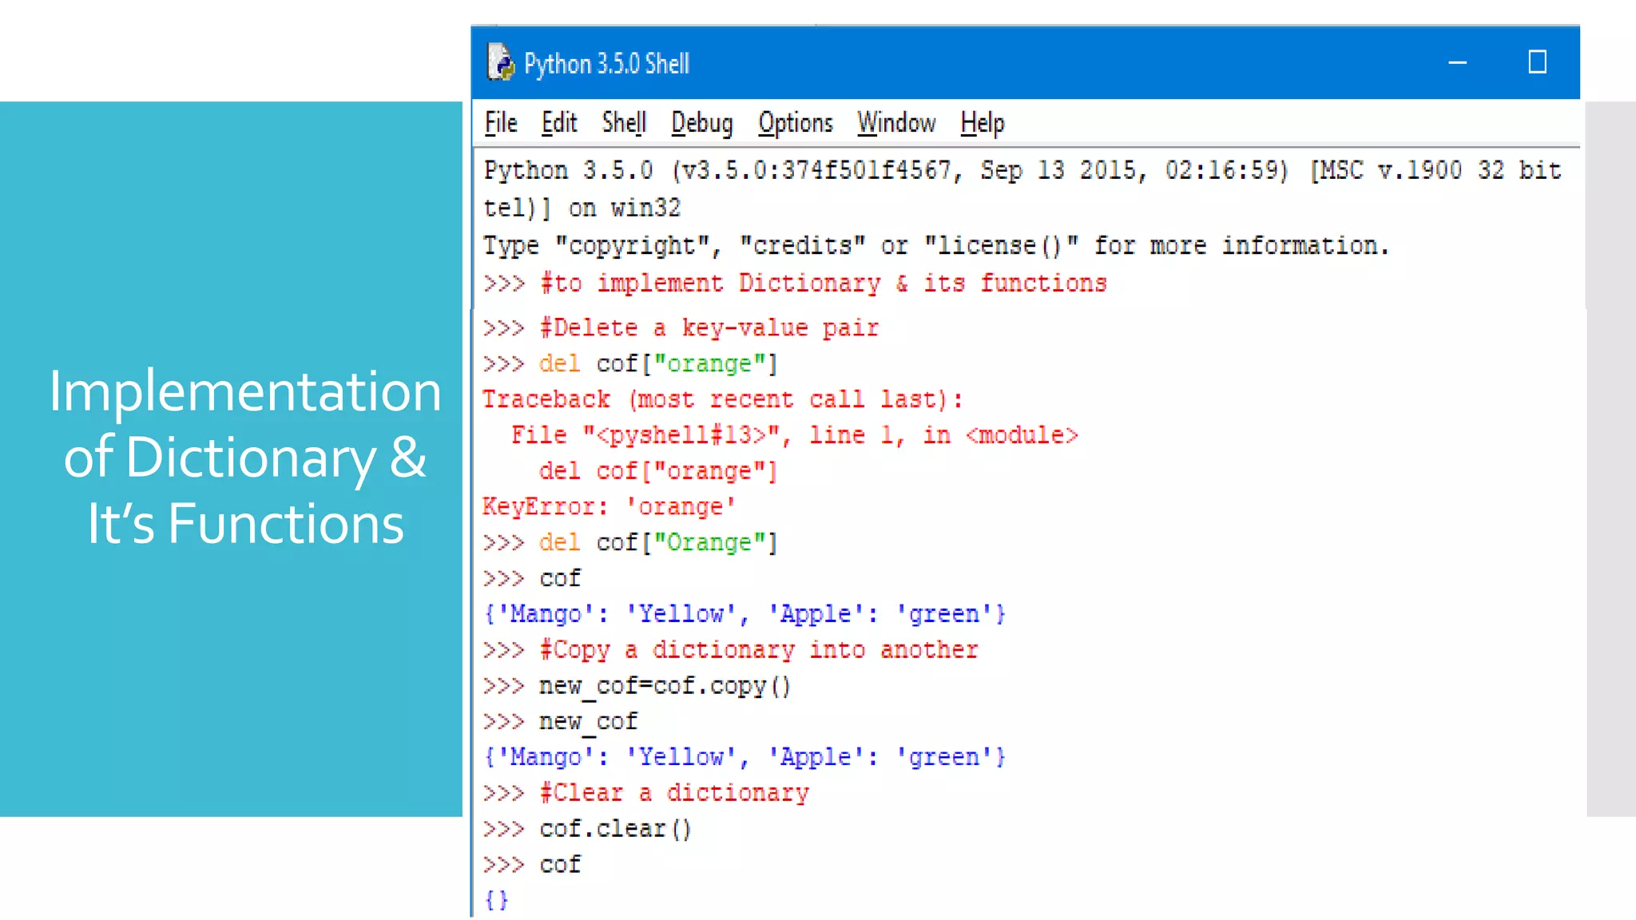Click the cof.clear() command line
This screenshot has width=1636, height=920.
(615, 829)
